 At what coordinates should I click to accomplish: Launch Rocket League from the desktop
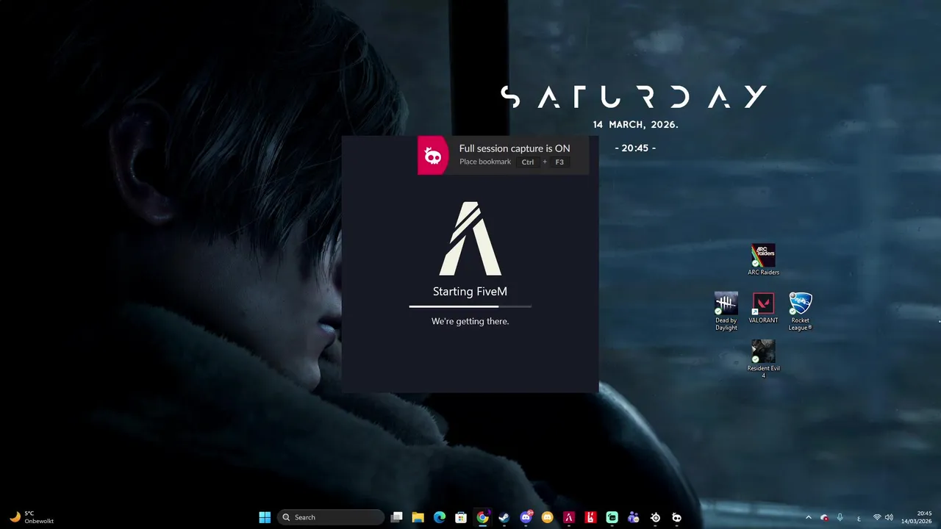(800, 312)
